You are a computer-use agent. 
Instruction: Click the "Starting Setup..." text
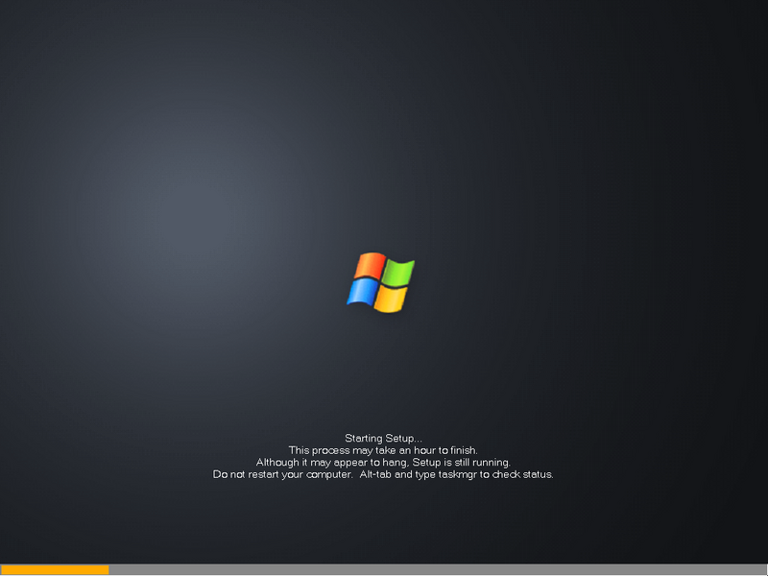point(383,438)
